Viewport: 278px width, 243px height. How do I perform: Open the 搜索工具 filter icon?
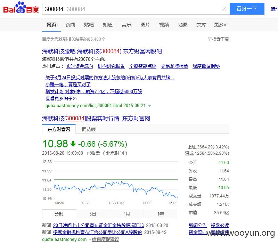click(x=210, y=39)
